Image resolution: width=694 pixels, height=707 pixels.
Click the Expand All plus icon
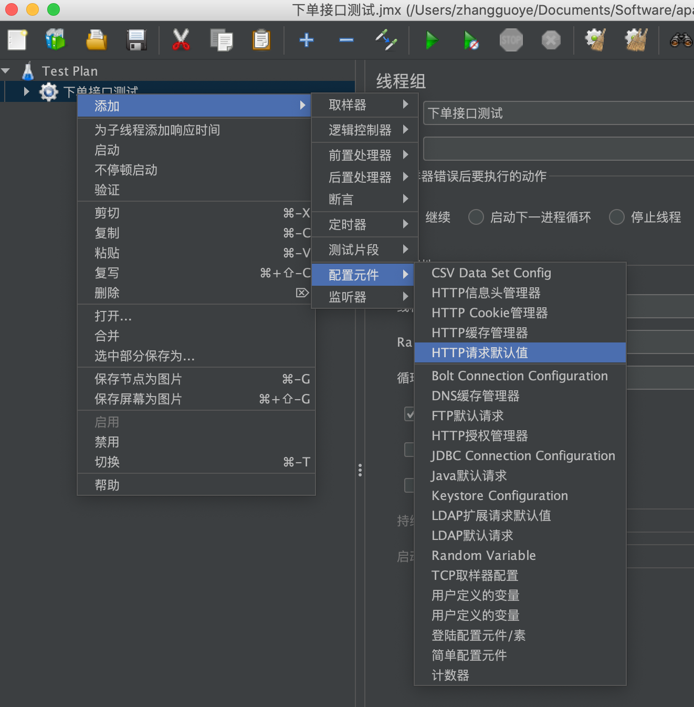click(x=307, y=40)
